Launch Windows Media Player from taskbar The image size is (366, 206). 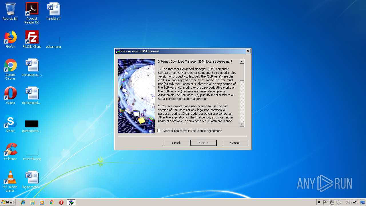point(42,202)
